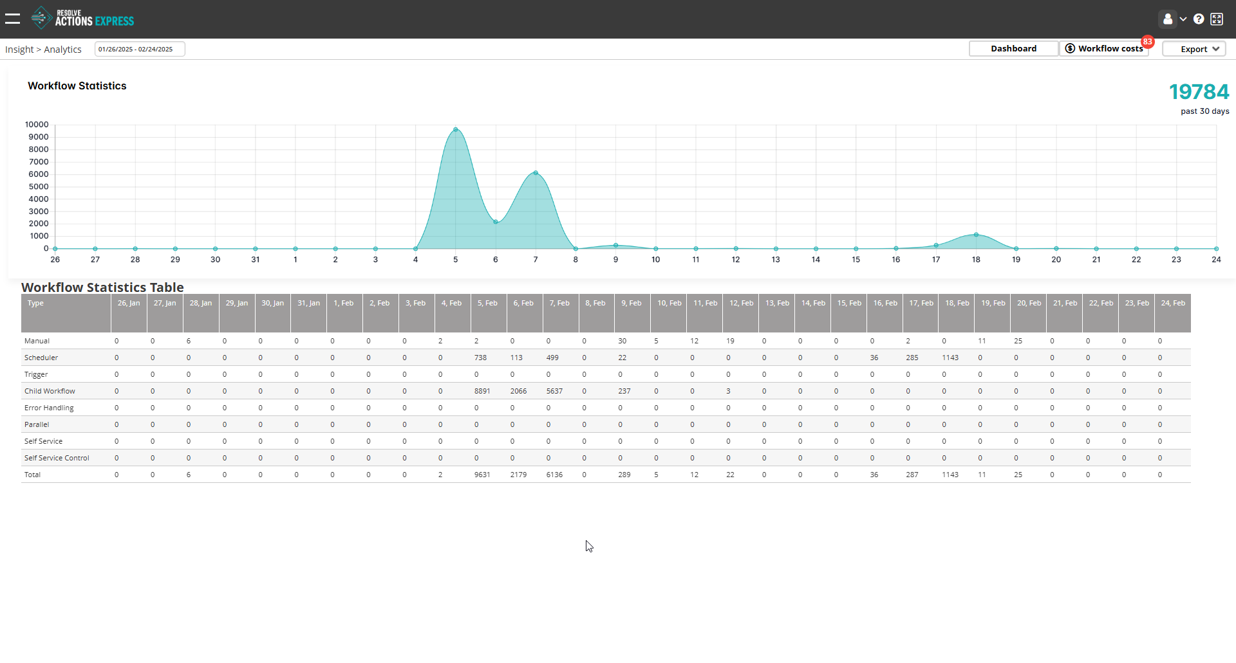1236x663 pixels.
Task: Select the Scheduler row in the table
Action: click(41, 357)
